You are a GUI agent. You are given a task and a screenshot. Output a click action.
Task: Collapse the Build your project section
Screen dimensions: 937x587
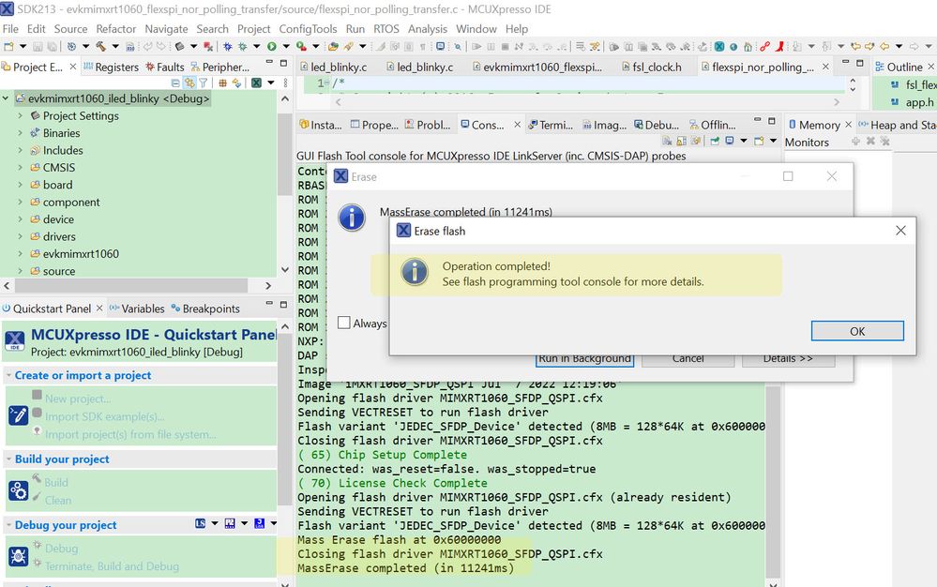coord(9,459)
